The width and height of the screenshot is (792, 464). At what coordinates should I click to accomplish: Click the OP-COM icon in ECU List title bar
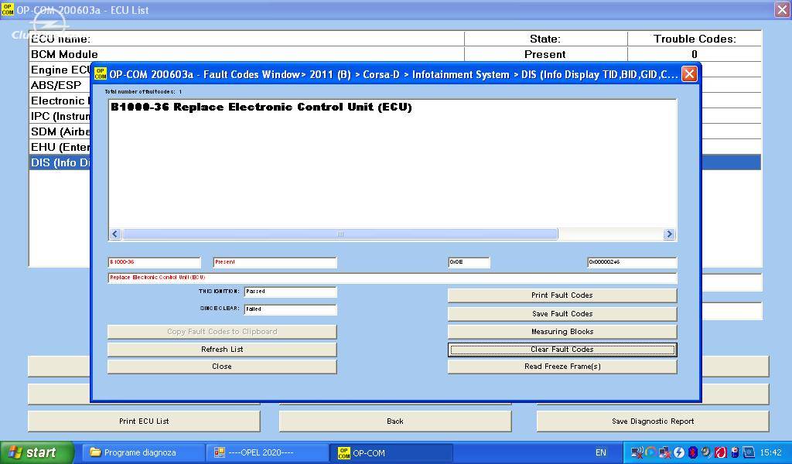[8, 9]
